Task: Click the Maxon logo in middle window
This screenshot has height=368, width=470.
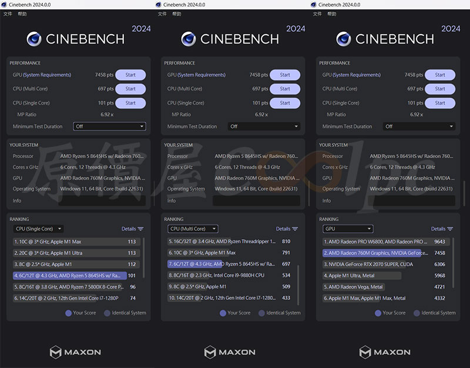Action: pos(230,352)
